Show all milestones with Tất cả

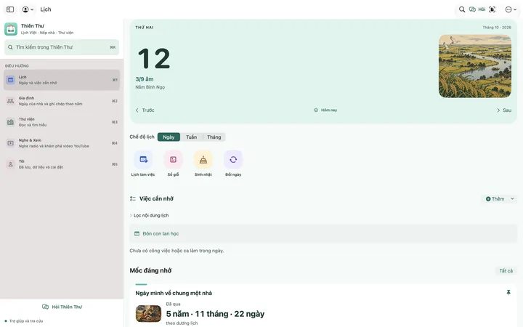(506, 270)
